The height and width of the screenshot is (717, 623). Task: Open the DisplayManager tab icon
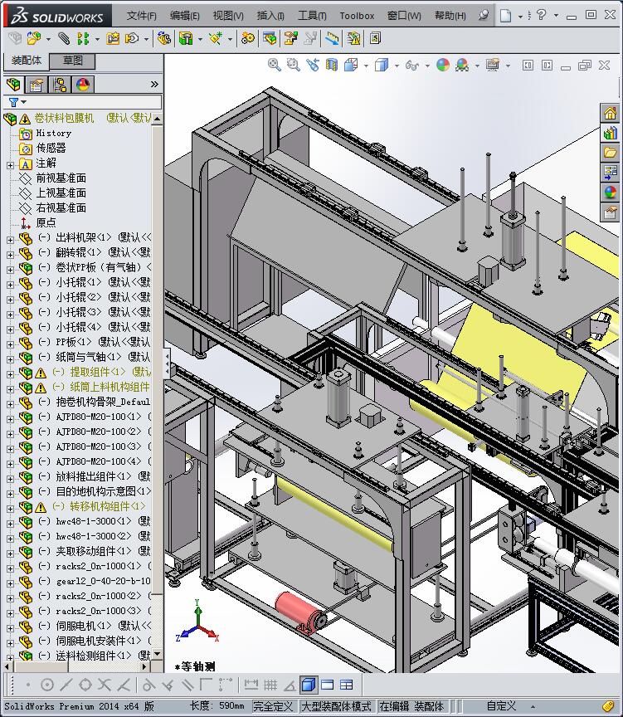[x=83, y=85]
